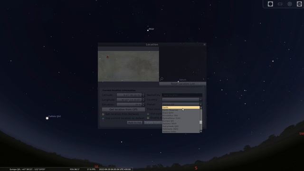The height and width of the screenshot is (171, 304).
Task: Click the FPS readout in status bar
Action: point(91,169)
